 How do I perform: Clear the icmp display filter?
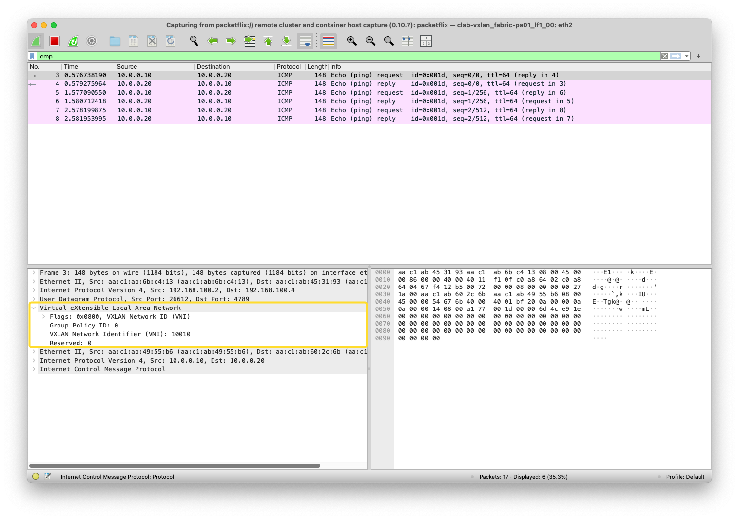(665, 56)
